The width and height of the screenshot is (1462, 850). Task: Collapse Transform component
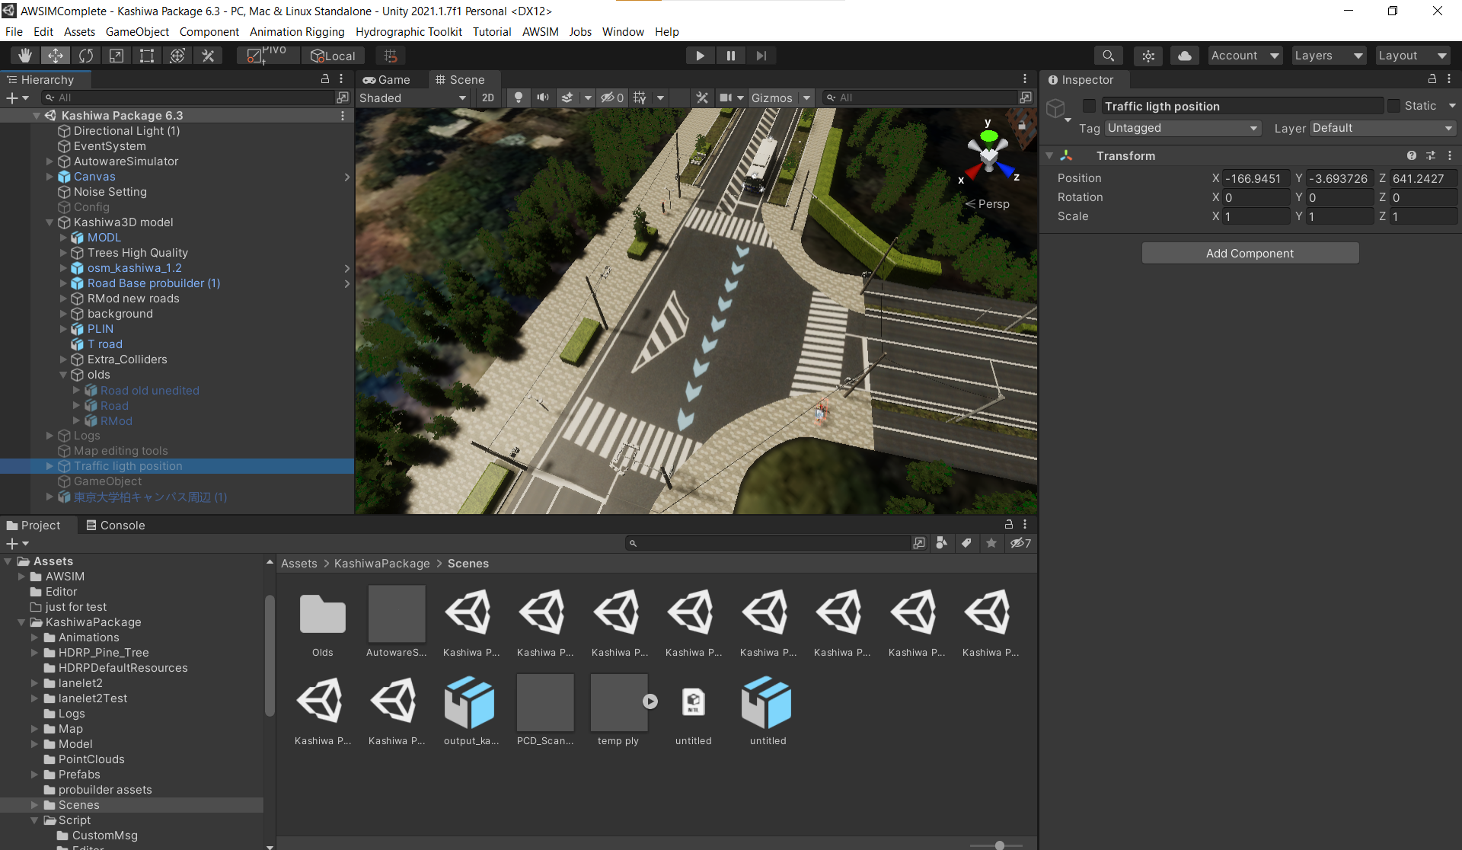[1049, 155]
